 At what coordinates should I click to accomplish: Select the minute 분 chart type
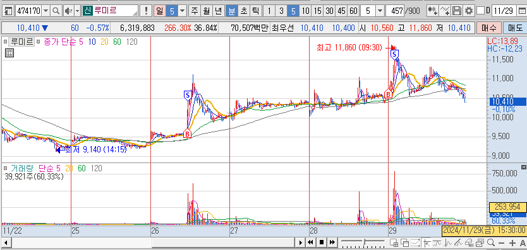pyautogui.click(x=231, y=11)
